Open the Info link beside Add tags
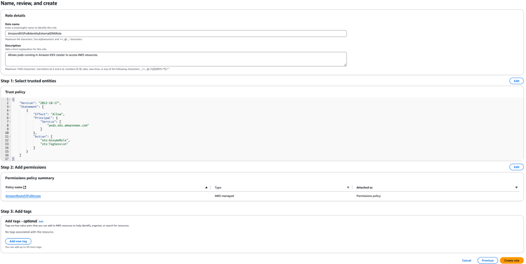The image size is (526, 264). point(40,221)
